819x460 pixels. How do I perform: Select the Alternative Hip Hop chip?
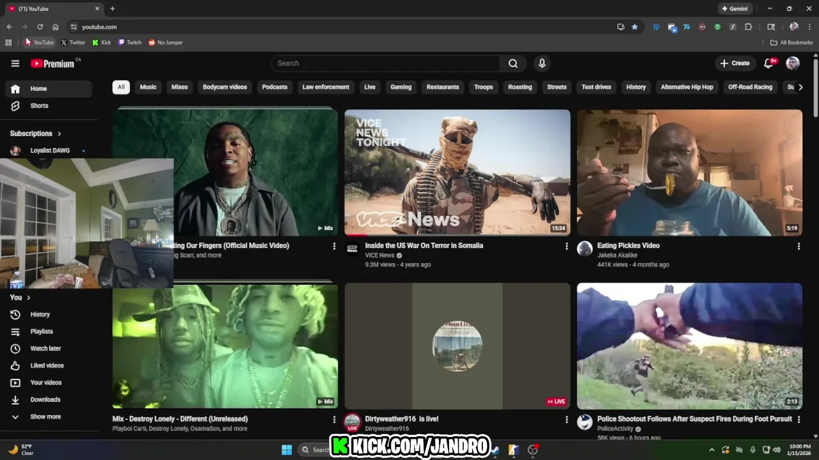pyautogui.click(x=687, y=87)
